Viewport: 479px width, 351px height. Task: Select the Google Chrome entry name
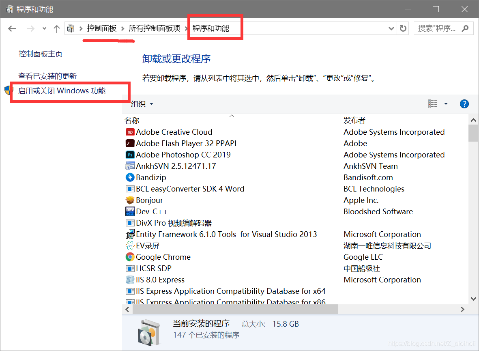click(x=163, y=257)
